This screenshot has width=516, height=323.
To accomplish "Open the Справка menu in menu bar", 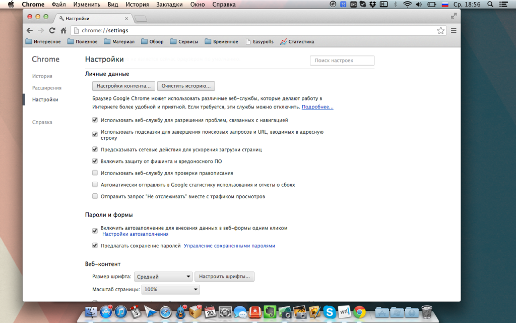I will point(224,4).
